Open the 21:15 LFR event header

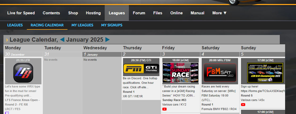coord(23,60)
